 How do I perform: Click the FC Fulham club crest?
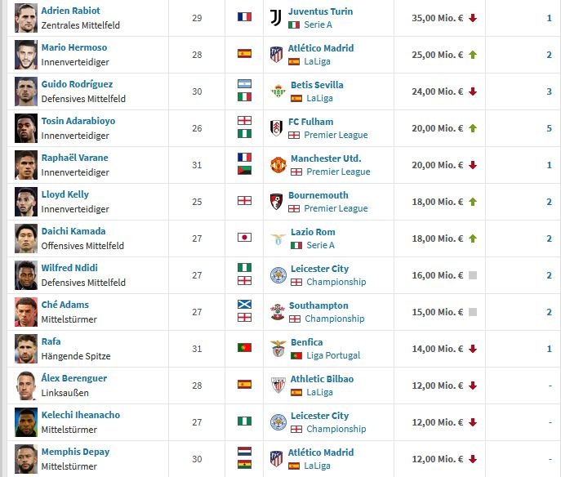pyautogui.click(x=276, y=128)
